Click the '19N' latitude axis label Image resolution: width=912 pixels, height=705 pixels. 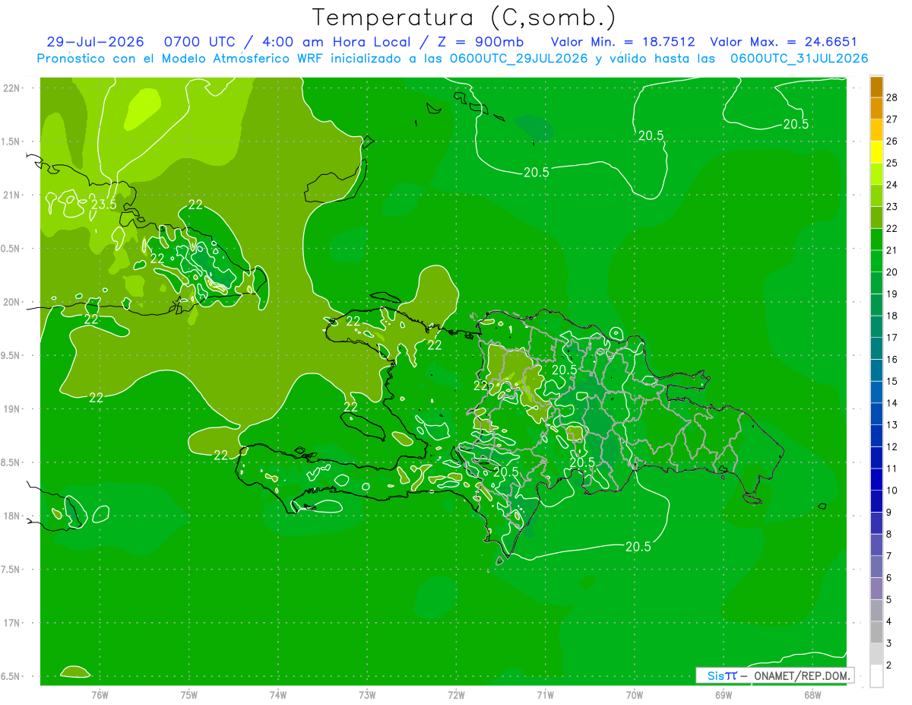tap(11, 408)
